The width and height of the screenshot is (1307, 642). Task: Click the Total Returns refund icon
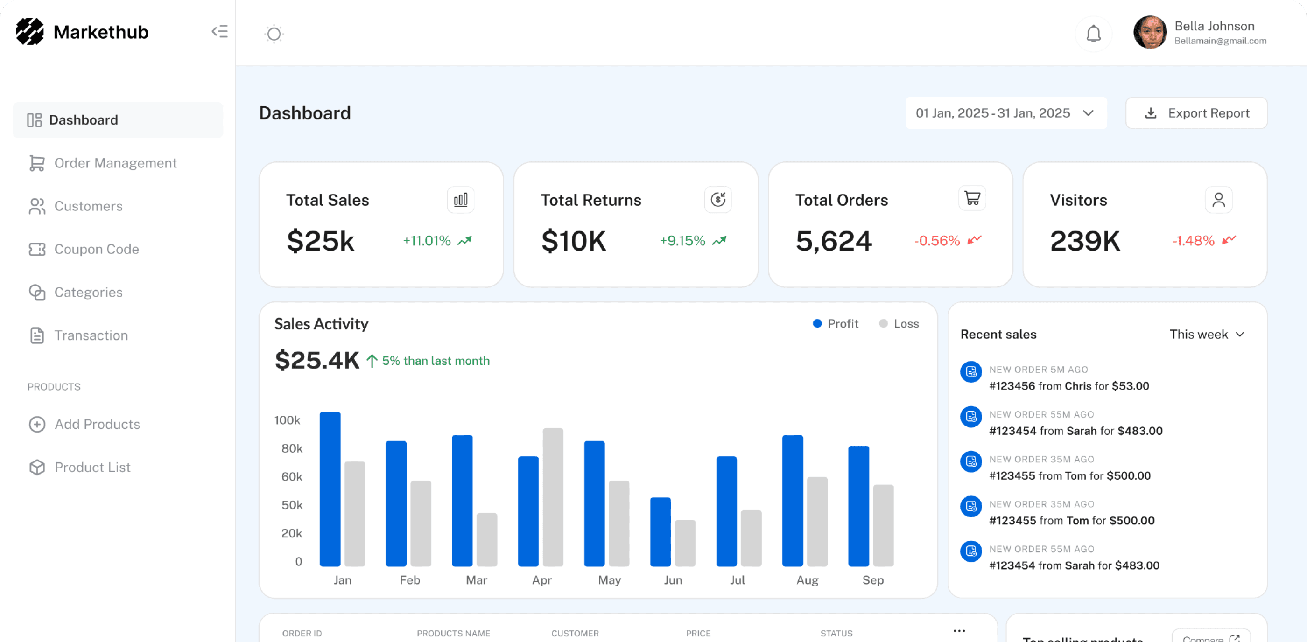click(x=717, y=200)
